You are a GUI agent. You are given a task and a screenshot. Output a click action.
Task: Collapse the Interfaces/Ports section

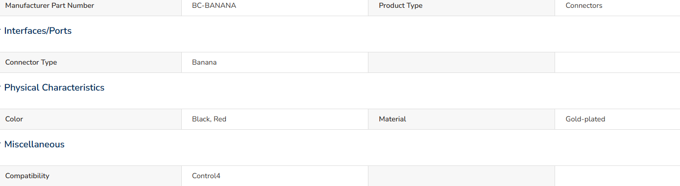click(x=38, y=31)
